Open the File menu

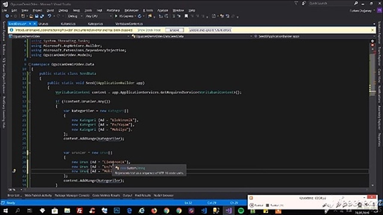pos(4,10)
